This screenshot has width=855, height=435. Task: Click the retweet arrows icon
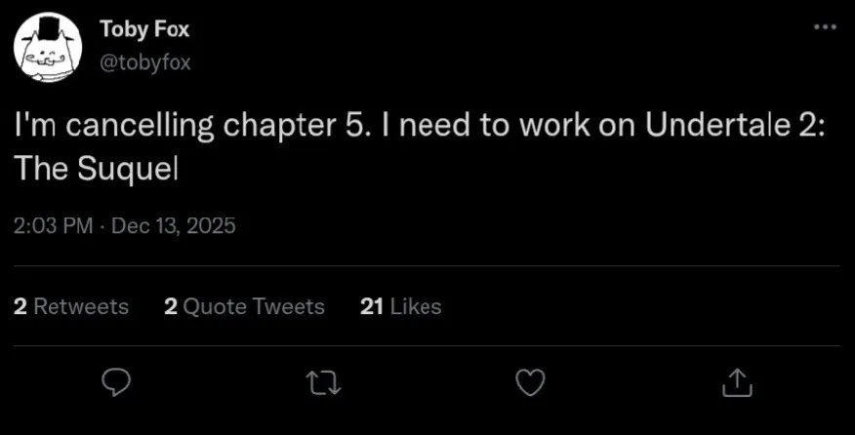point(322,382)
